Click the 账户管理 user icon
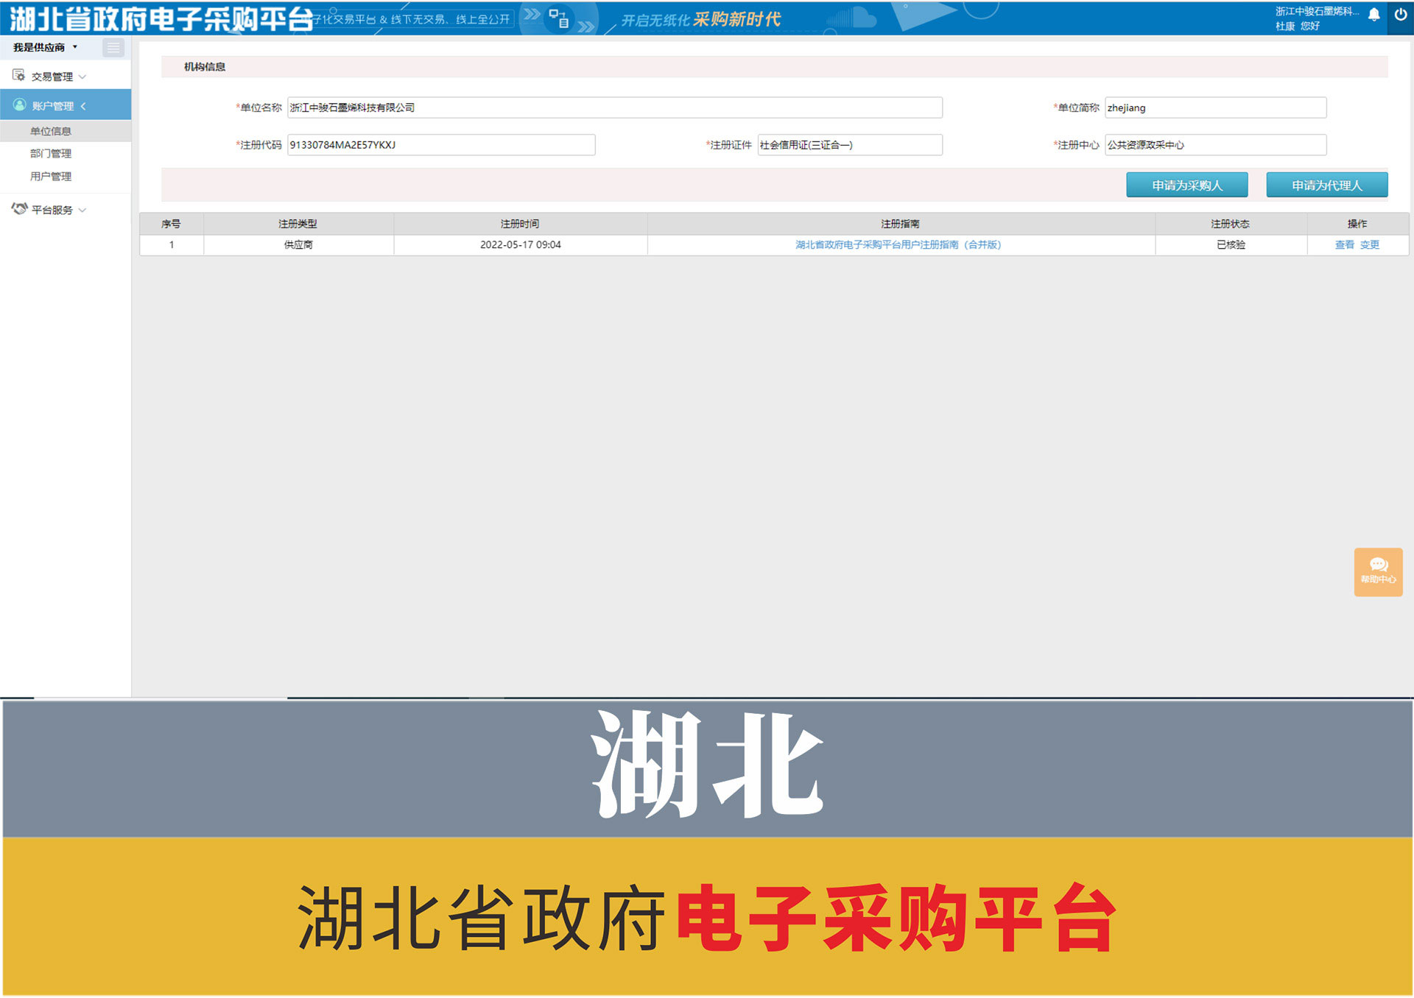 coord(19,105)
